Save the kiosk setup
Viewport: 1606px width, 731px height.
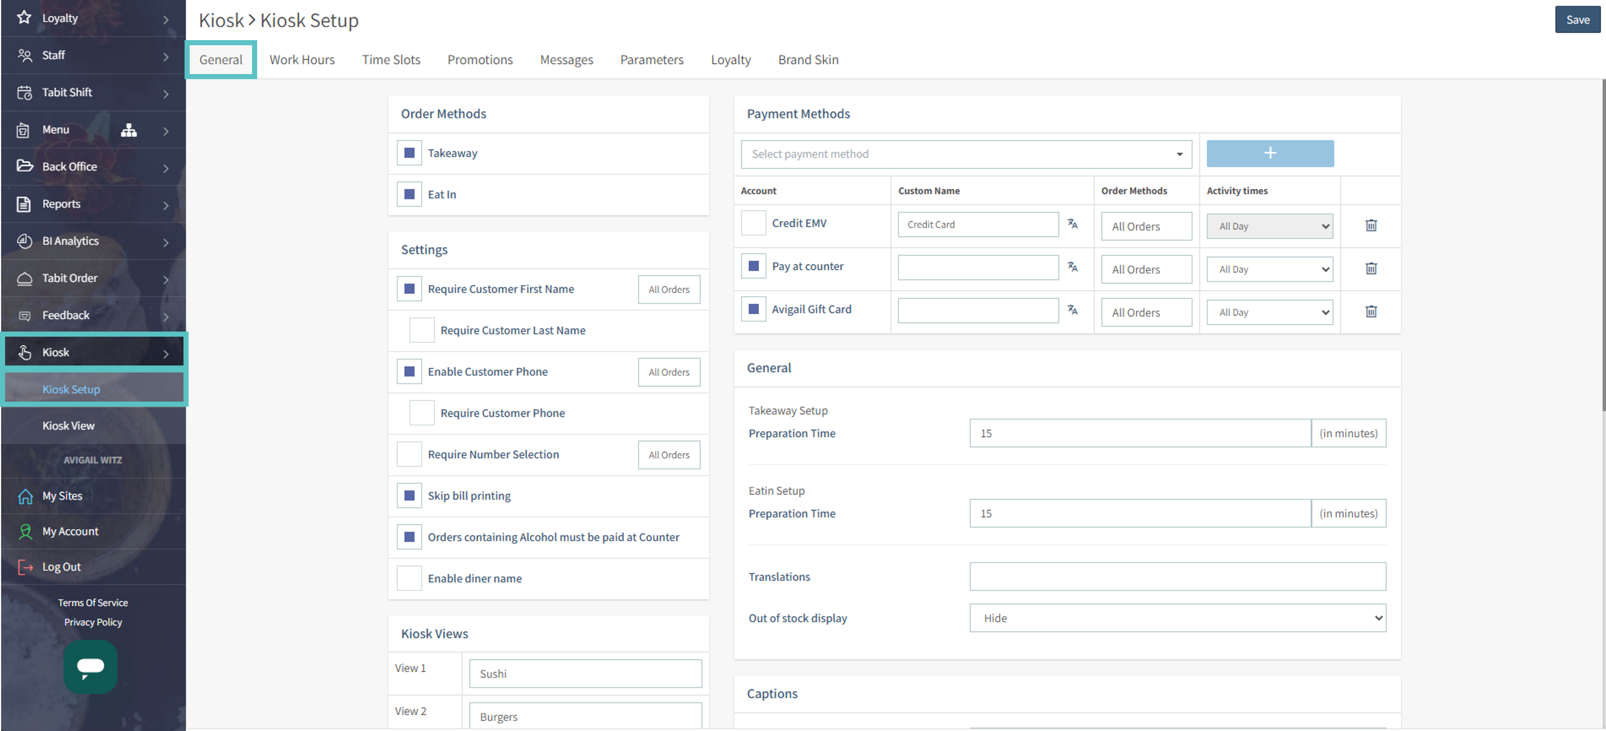(x=1577, y=19)
